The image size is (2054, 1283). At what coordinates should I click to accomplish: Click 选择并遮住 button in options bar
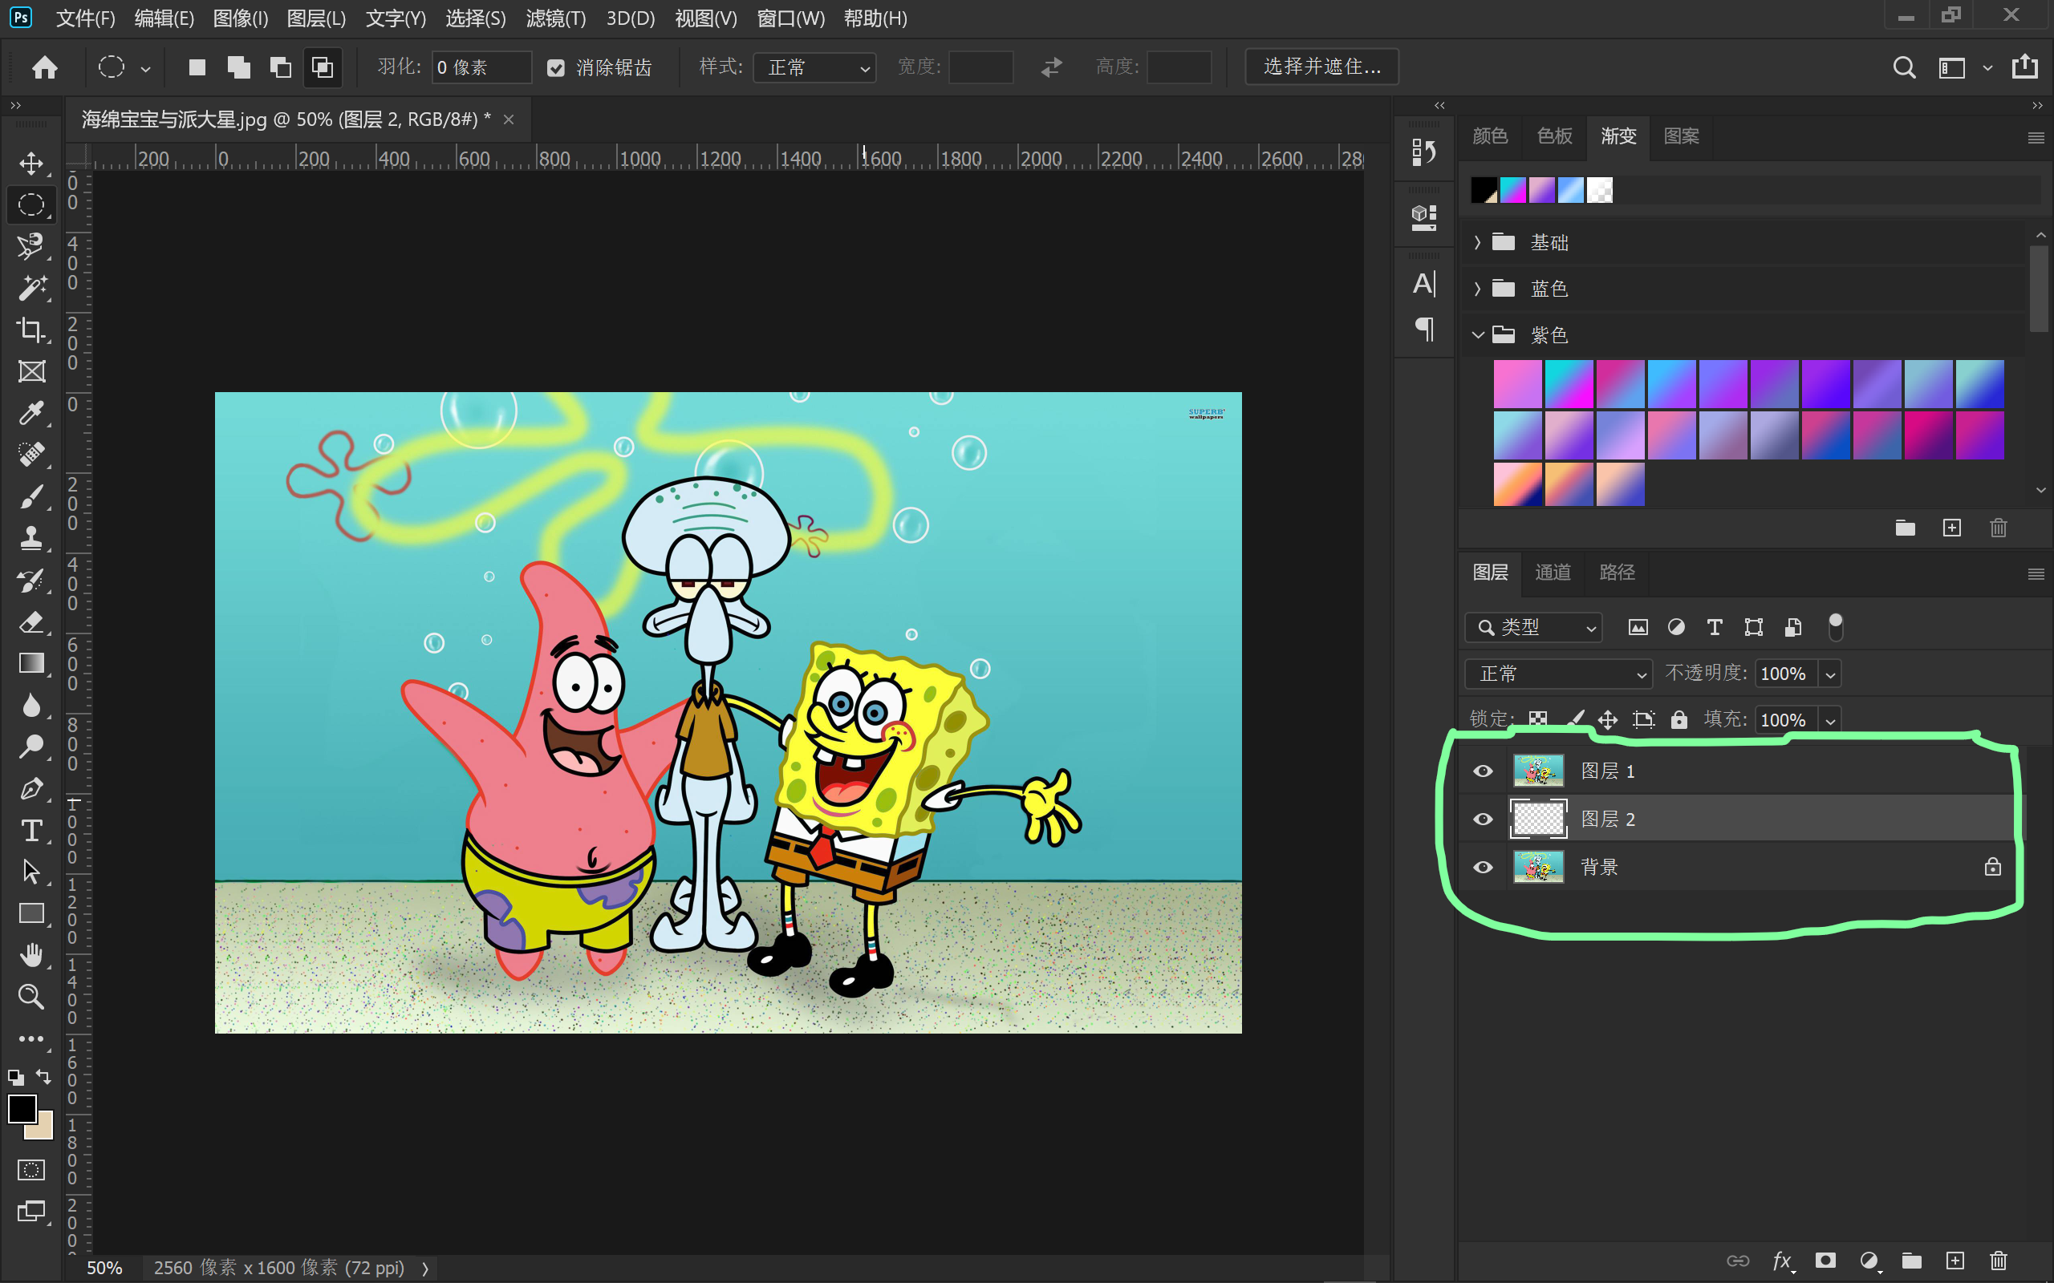click(x=1322, y=67)
